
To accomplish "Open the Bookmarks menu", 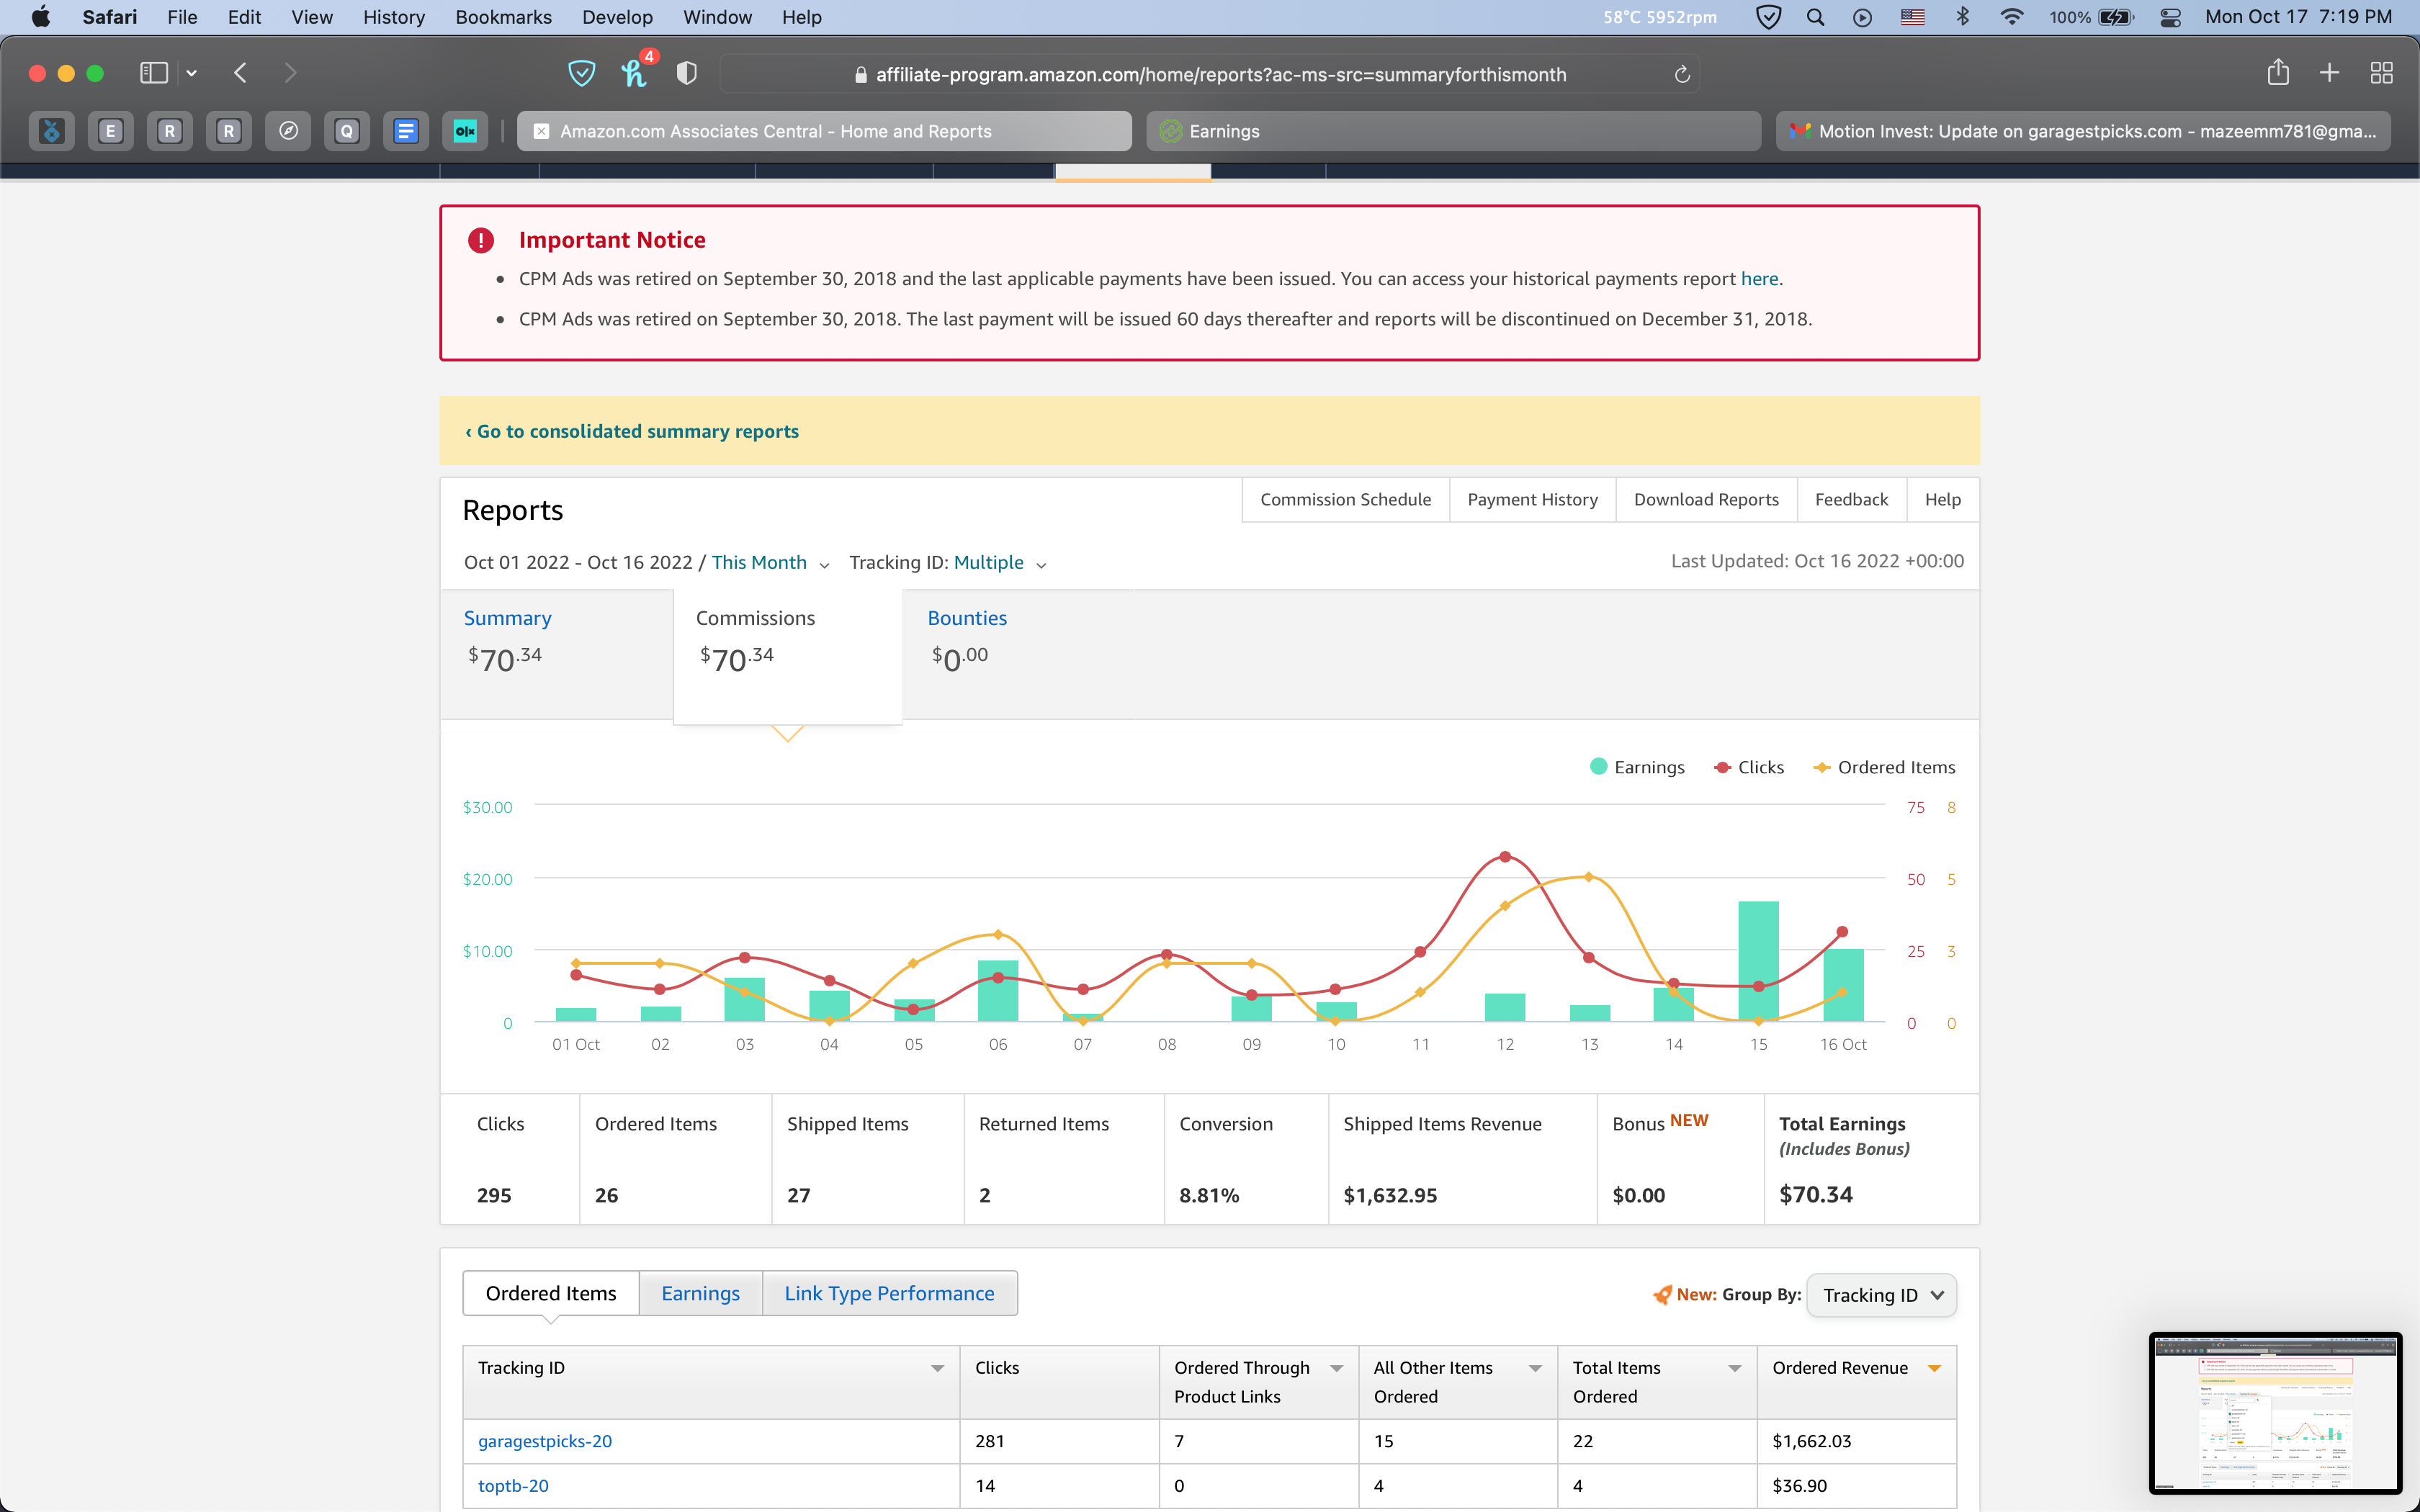I will click(503, 17).
